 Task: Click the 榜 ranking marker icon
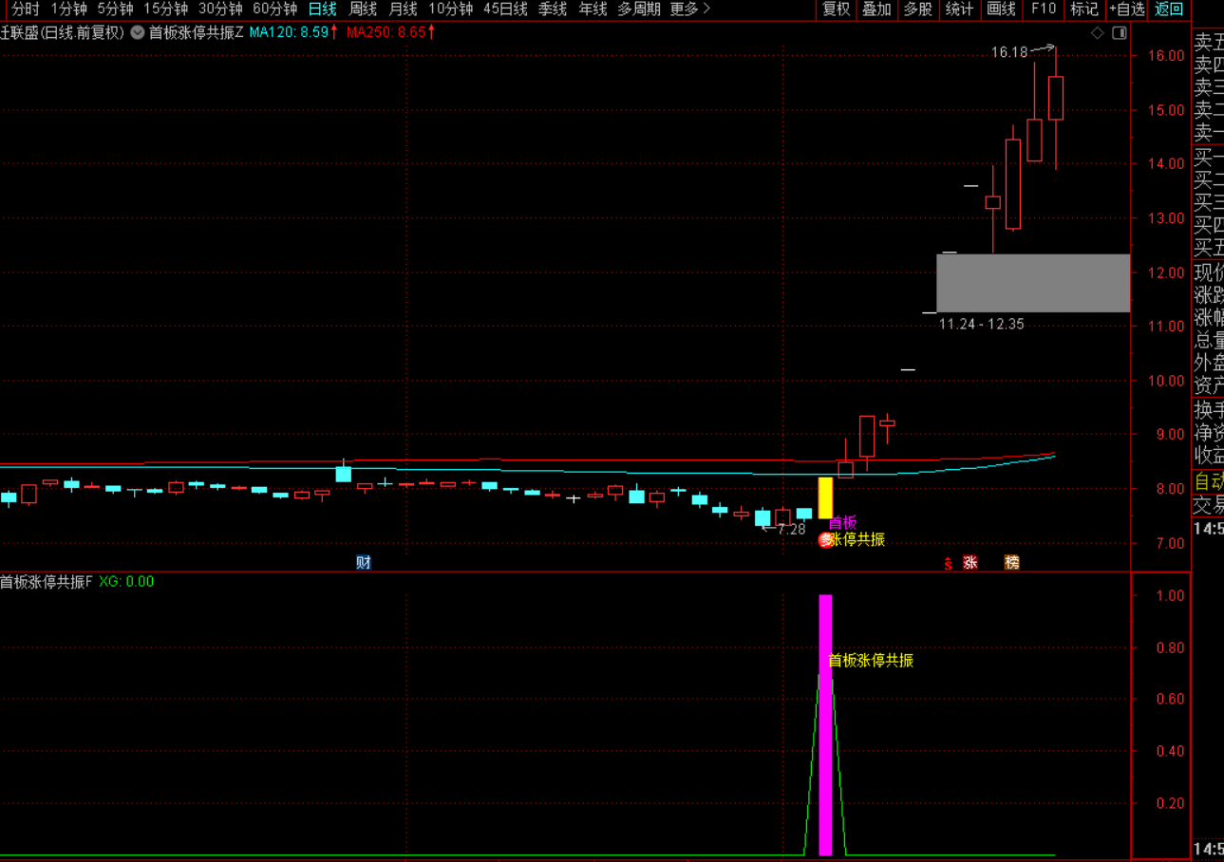[x=1012, y=562]
